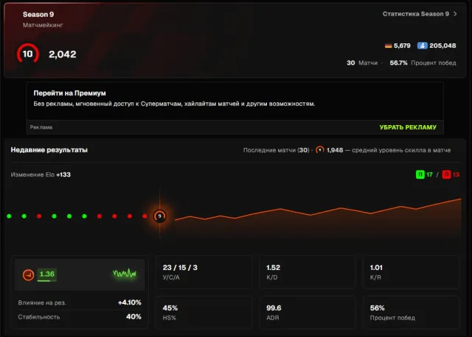Click the 1.52 K/D stat card
The image size is (472, 337).
[x=308, y=272]
